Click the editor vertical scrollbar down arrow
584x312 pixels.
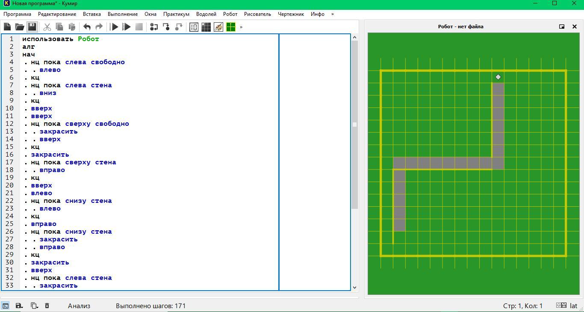[354, 287]
